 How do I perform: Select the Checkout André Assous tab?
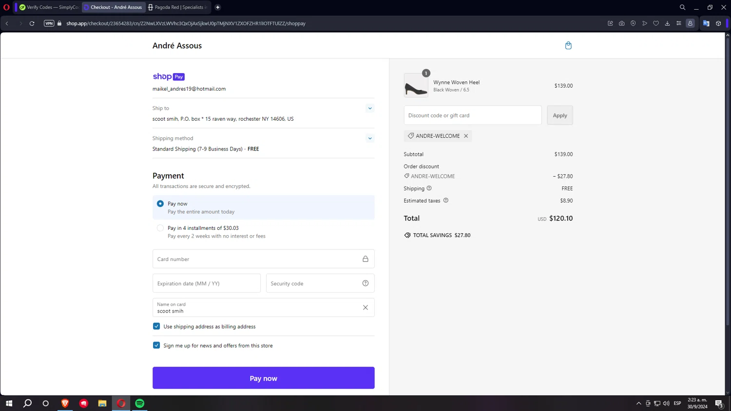point(114,7)
